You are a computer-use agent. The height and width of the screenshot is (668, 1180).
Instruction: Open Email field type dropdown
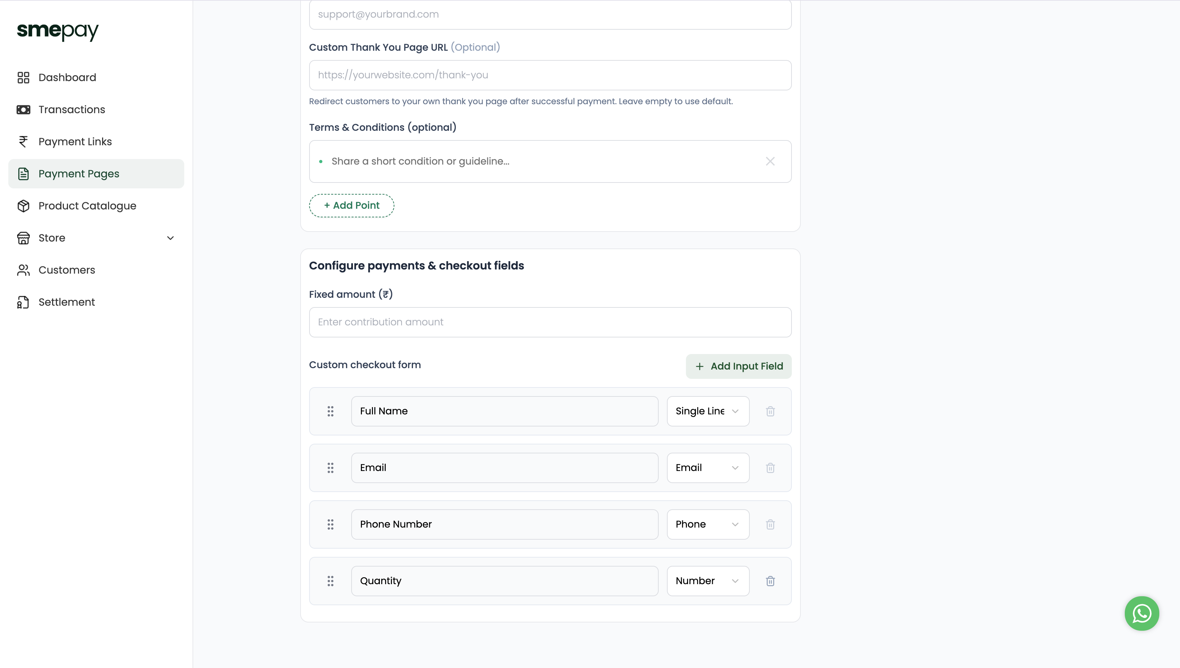[x=708, y=468]
